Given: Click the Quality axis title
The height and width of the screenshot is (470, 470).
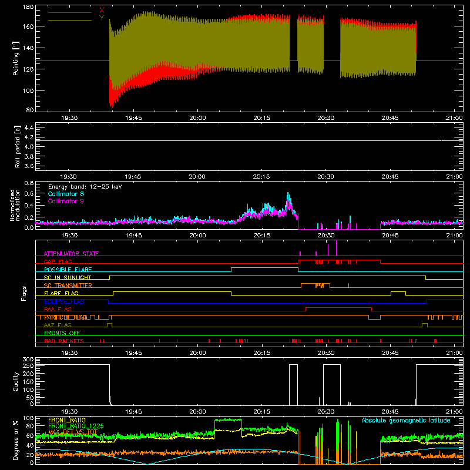Looking at the screenshot, I should [x=16, y=381].
